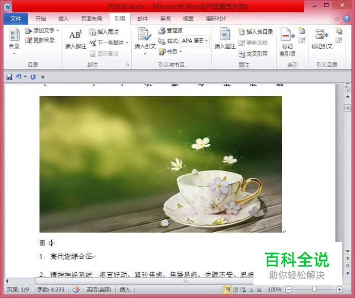
Task: Click 插入表目录 insert table of figures
Action: [256, 32]
